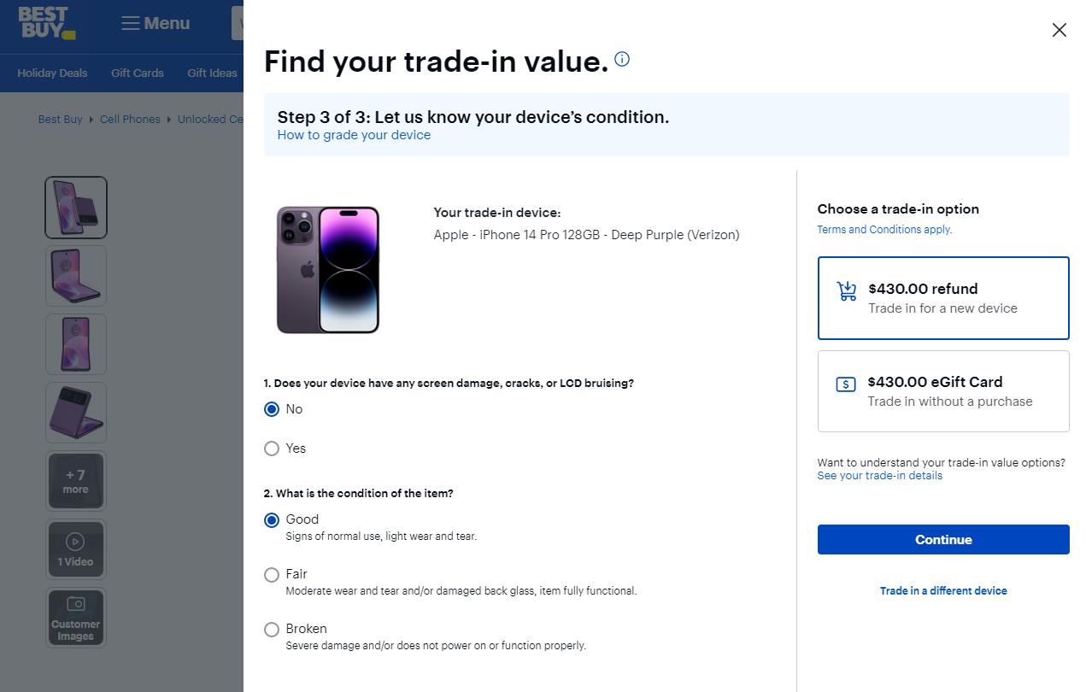
Task: Select Broken condition option
Action: (272, 630)
